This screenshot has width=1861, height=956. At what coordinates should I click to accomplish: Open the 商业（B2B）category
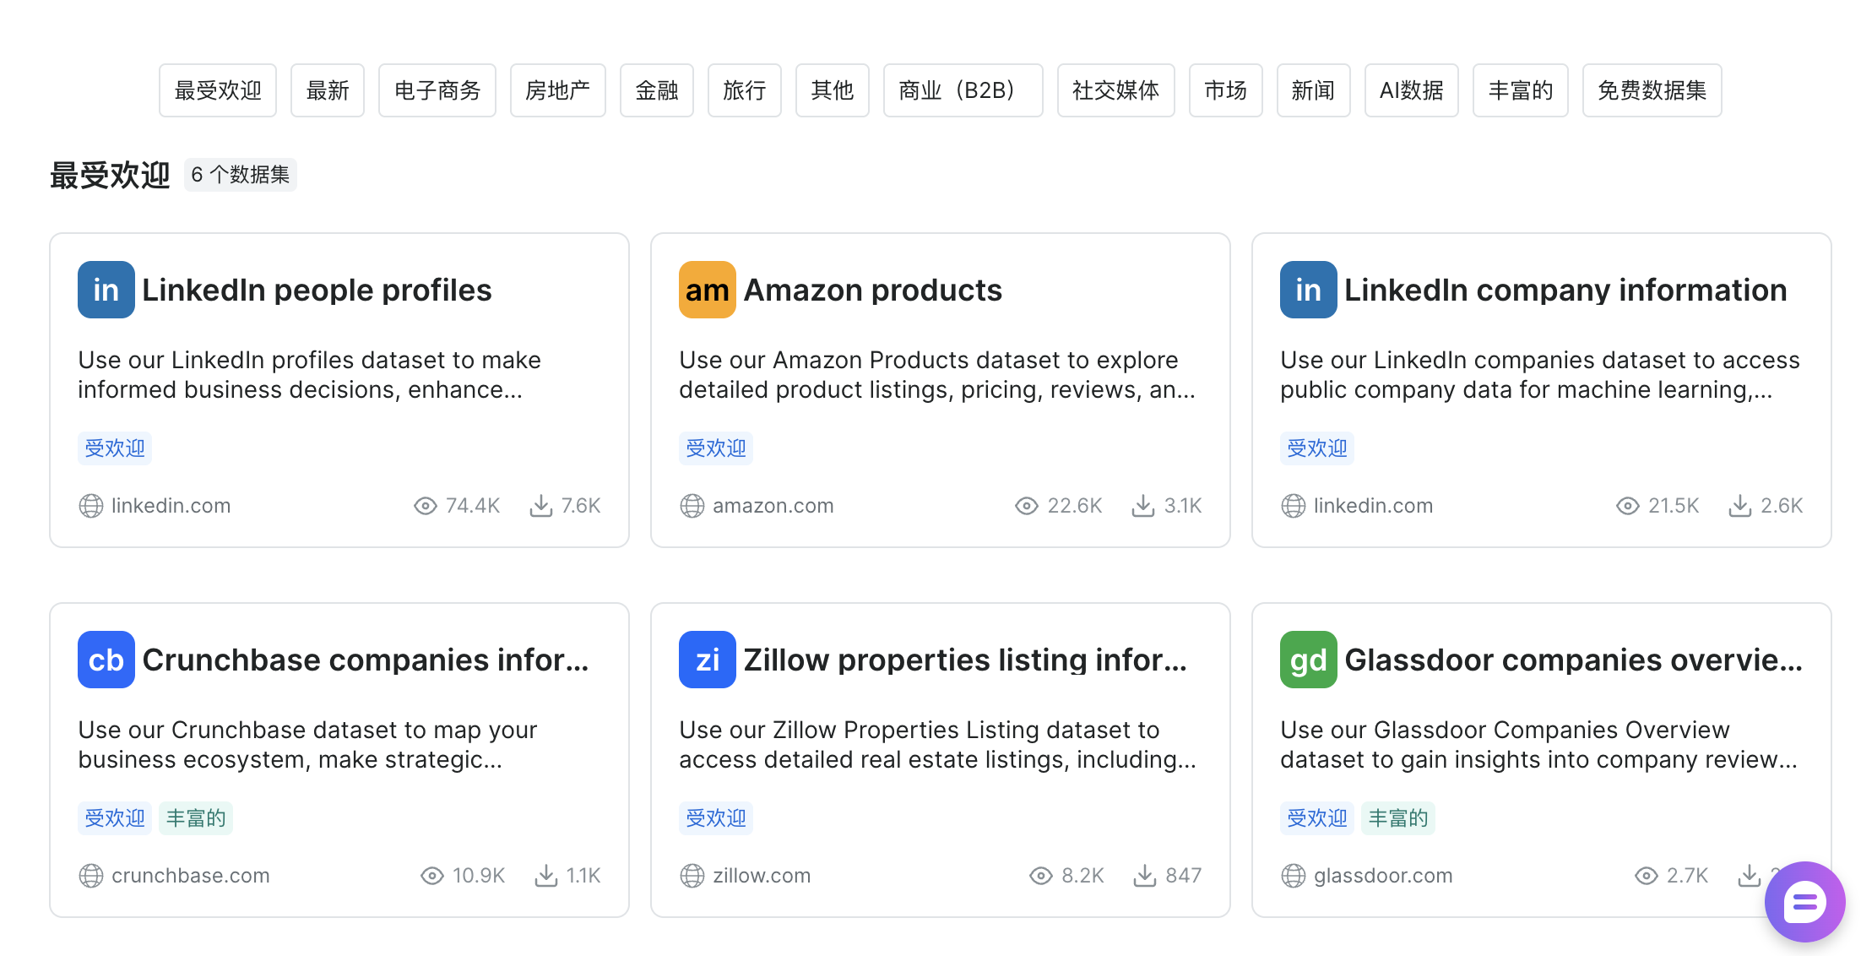click(963, 90)
